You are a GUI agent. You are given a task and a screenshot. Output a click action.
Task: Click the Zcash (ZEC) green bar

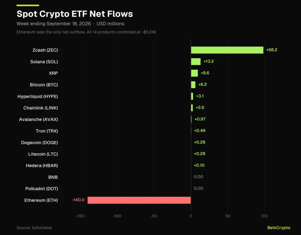[227, 50]
